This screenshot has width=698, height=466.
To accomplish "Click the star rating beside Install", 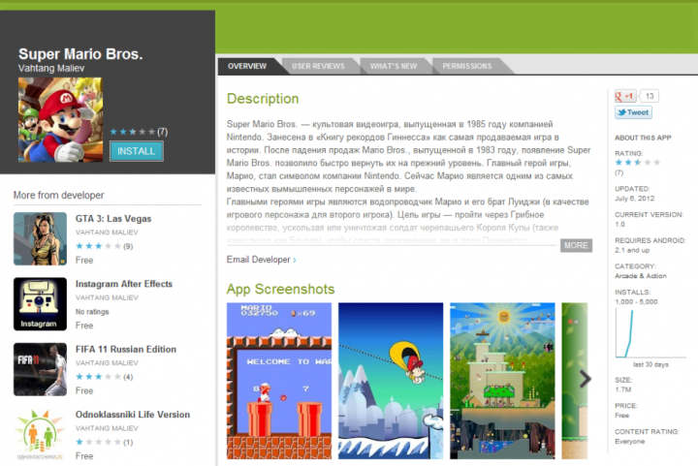I will click(x=133, y=132).
